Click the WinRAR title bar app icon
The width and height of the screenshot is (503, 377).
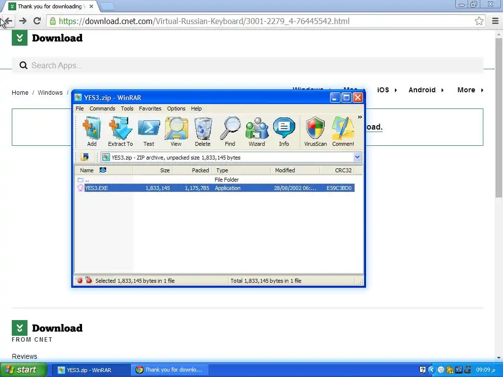coord(78,98)
